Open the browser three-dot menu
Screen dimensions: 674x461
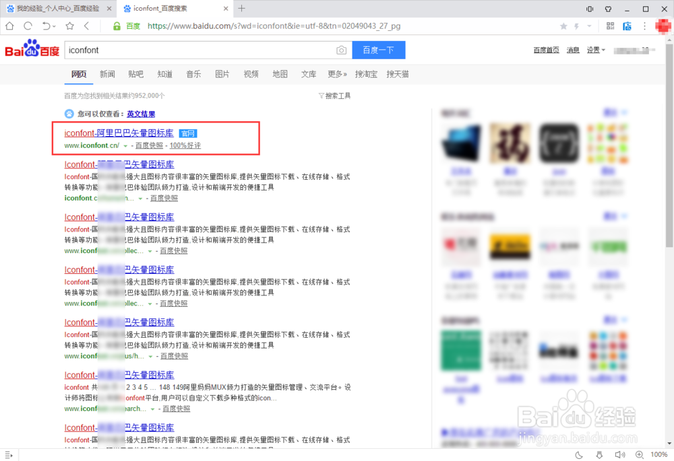pyautogui.click(x=644, y=26)
